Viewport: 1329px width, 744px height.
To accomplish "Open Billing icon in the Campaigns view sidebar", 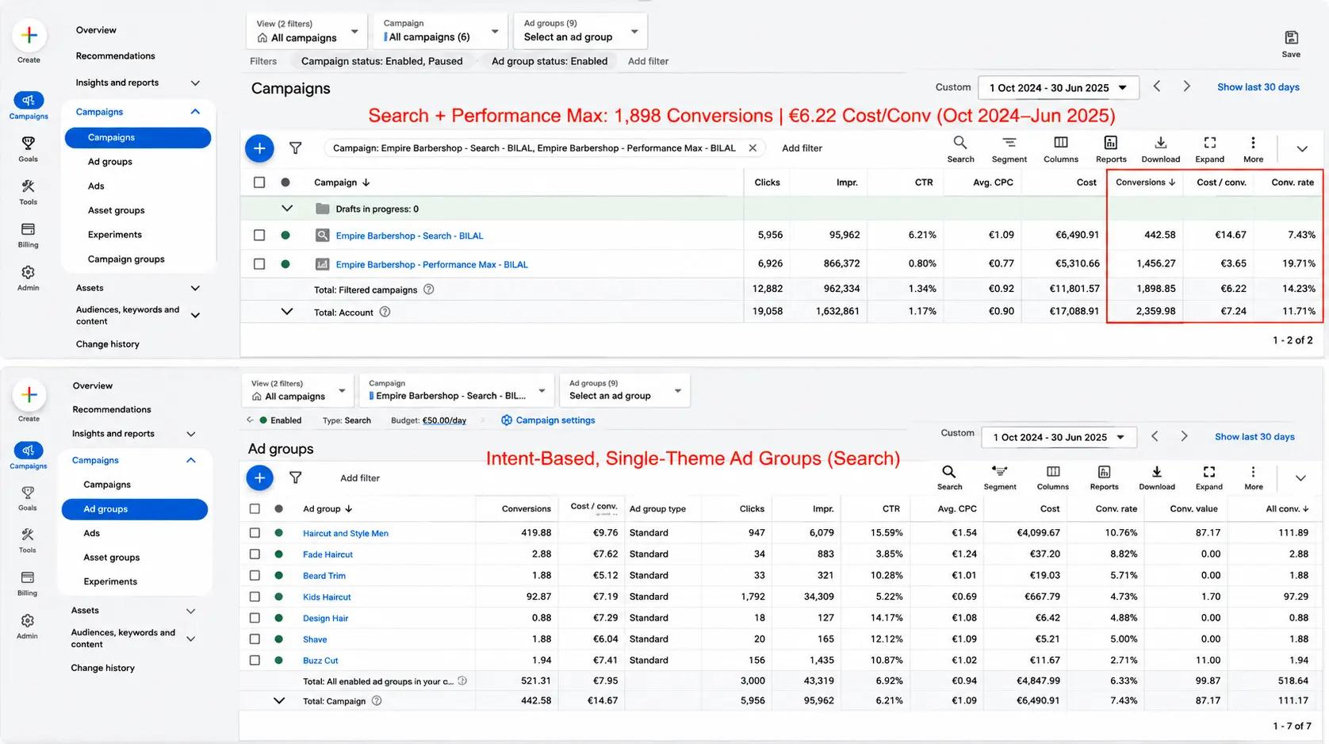I will [29, 228].
